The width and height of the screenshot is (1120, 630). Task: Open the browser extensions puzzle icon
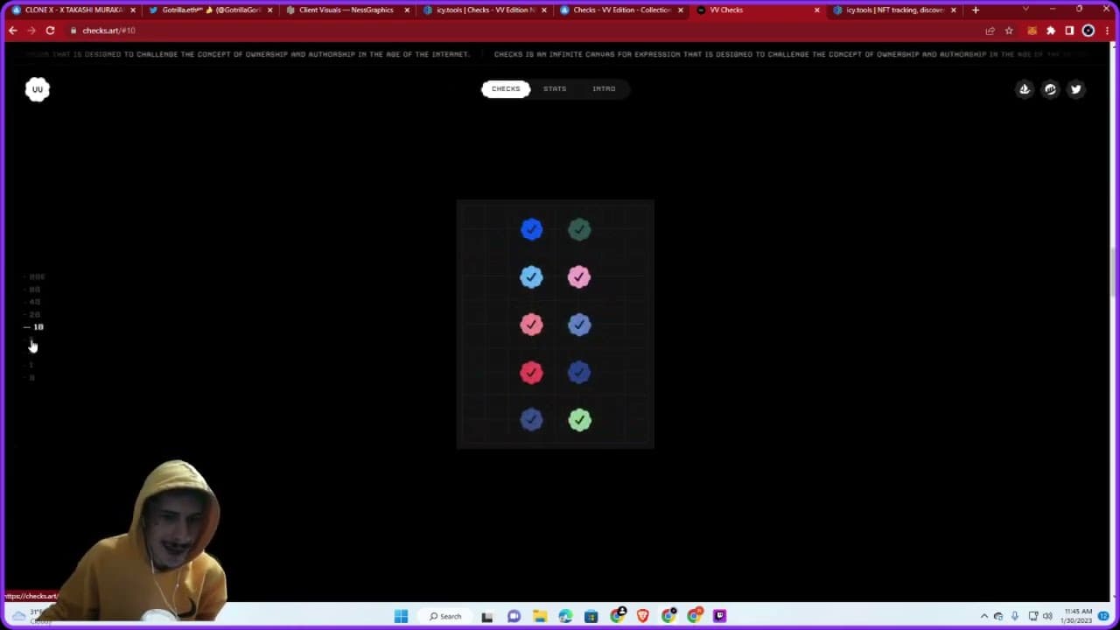coord(1051,30)
